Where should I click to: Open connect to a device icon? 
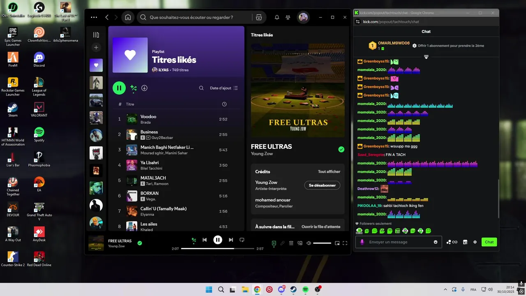(300, 243)
